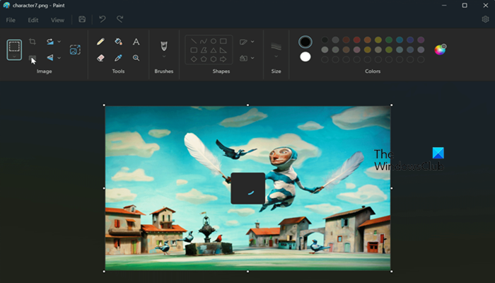495x283 pixels.
Task: Pick the pink swatch in the second row
Action: [x=356, y=50]
